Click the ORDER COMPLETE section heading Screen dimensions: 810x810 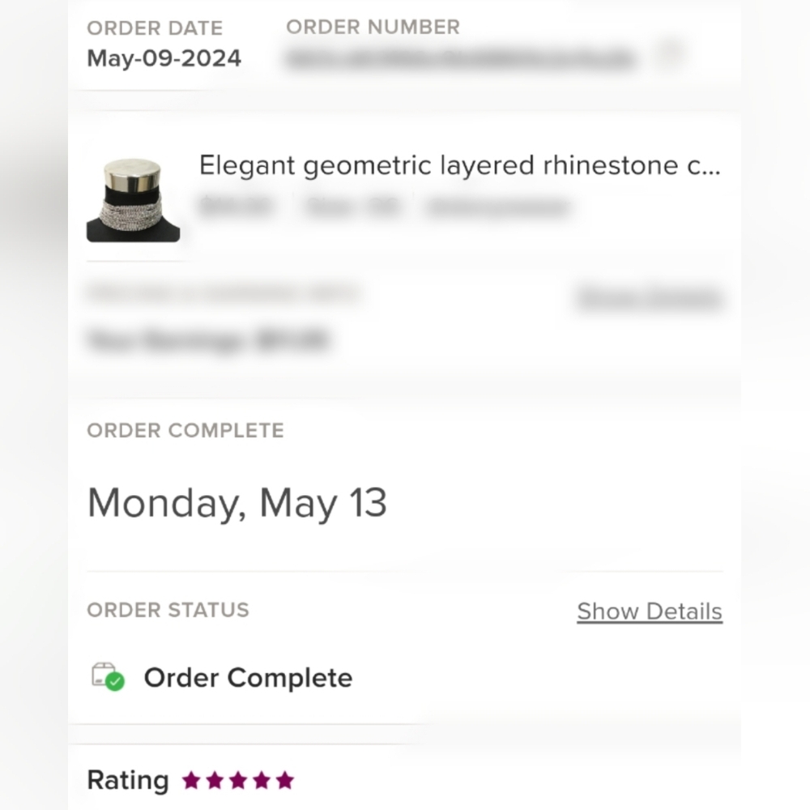click(185, 430)
